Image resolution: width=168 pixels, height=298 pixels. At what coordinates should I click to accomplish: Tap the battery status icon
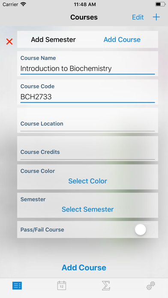[160, 4]
